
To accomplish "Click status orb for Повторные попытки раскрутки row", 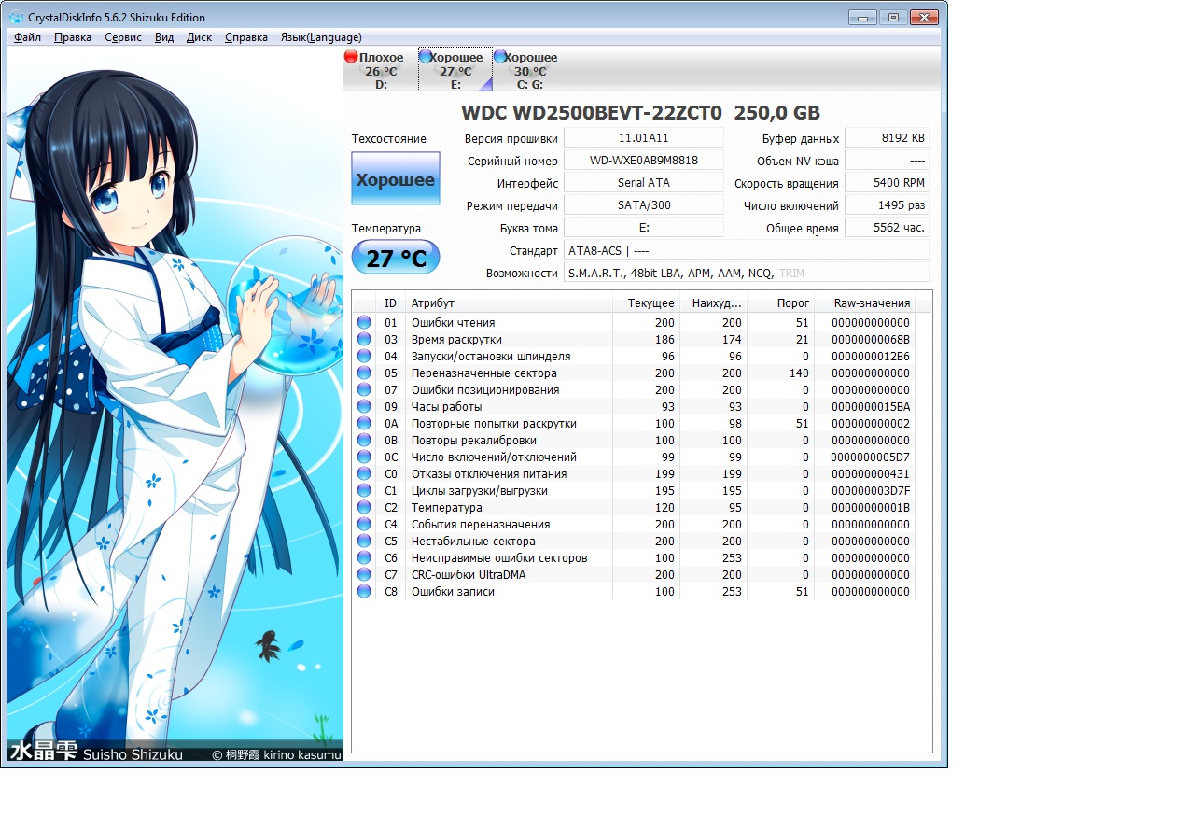I will 364,424.
